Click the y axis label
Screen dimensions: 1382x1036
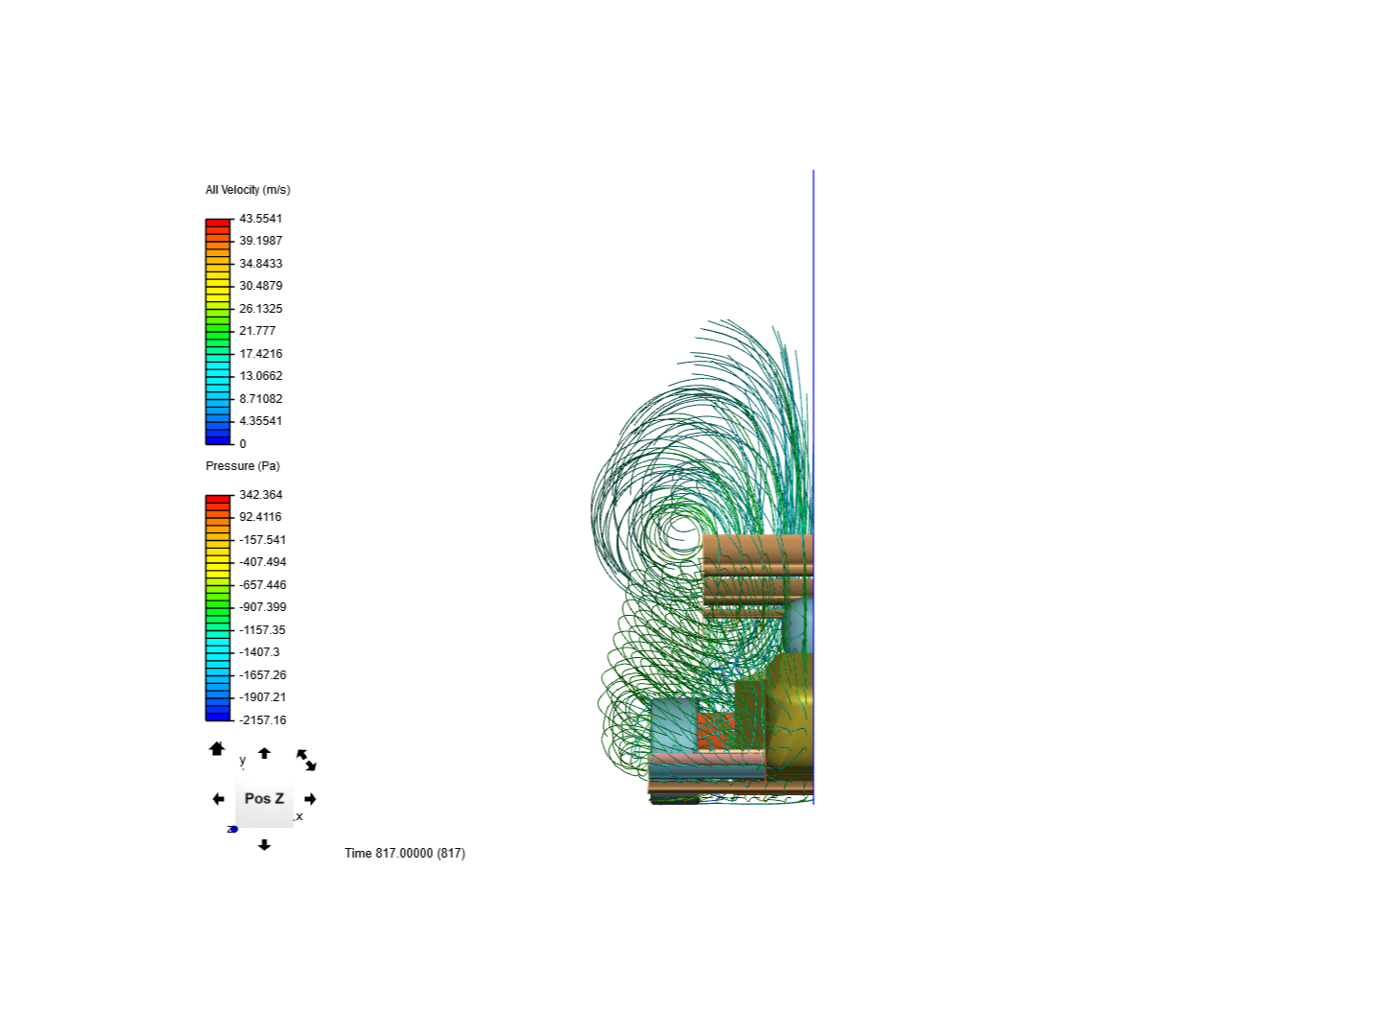[242, 760]
